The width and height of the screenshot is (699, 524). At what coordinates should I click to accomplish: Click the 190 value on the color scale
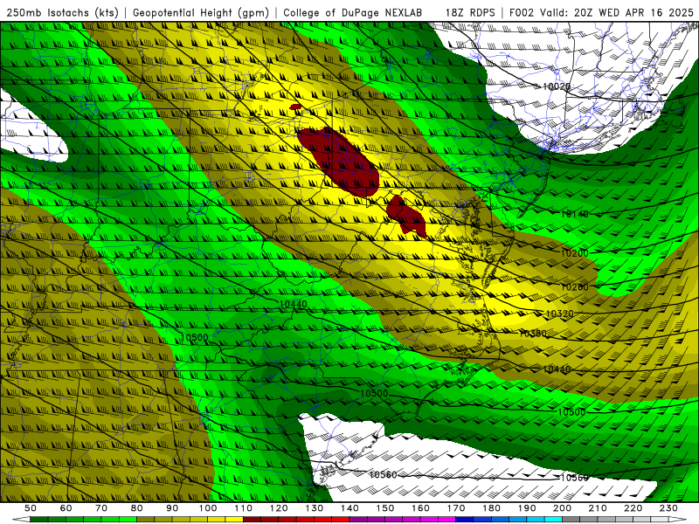coord(527,508)
